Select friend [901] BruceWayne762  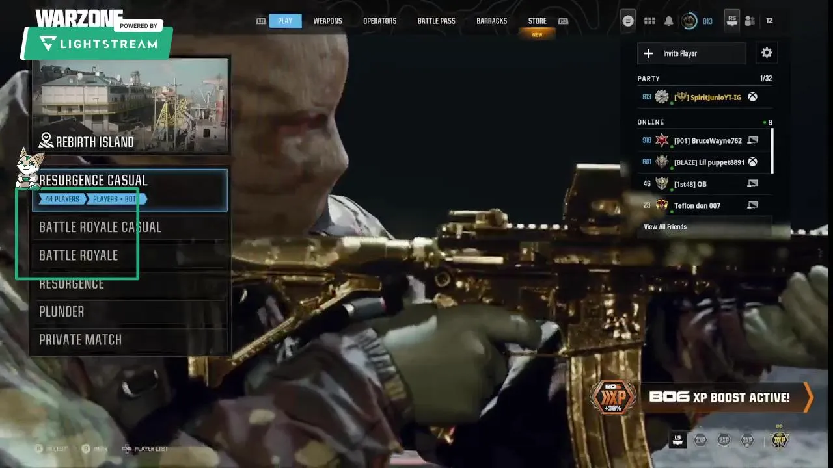click(x=705, y=140)
